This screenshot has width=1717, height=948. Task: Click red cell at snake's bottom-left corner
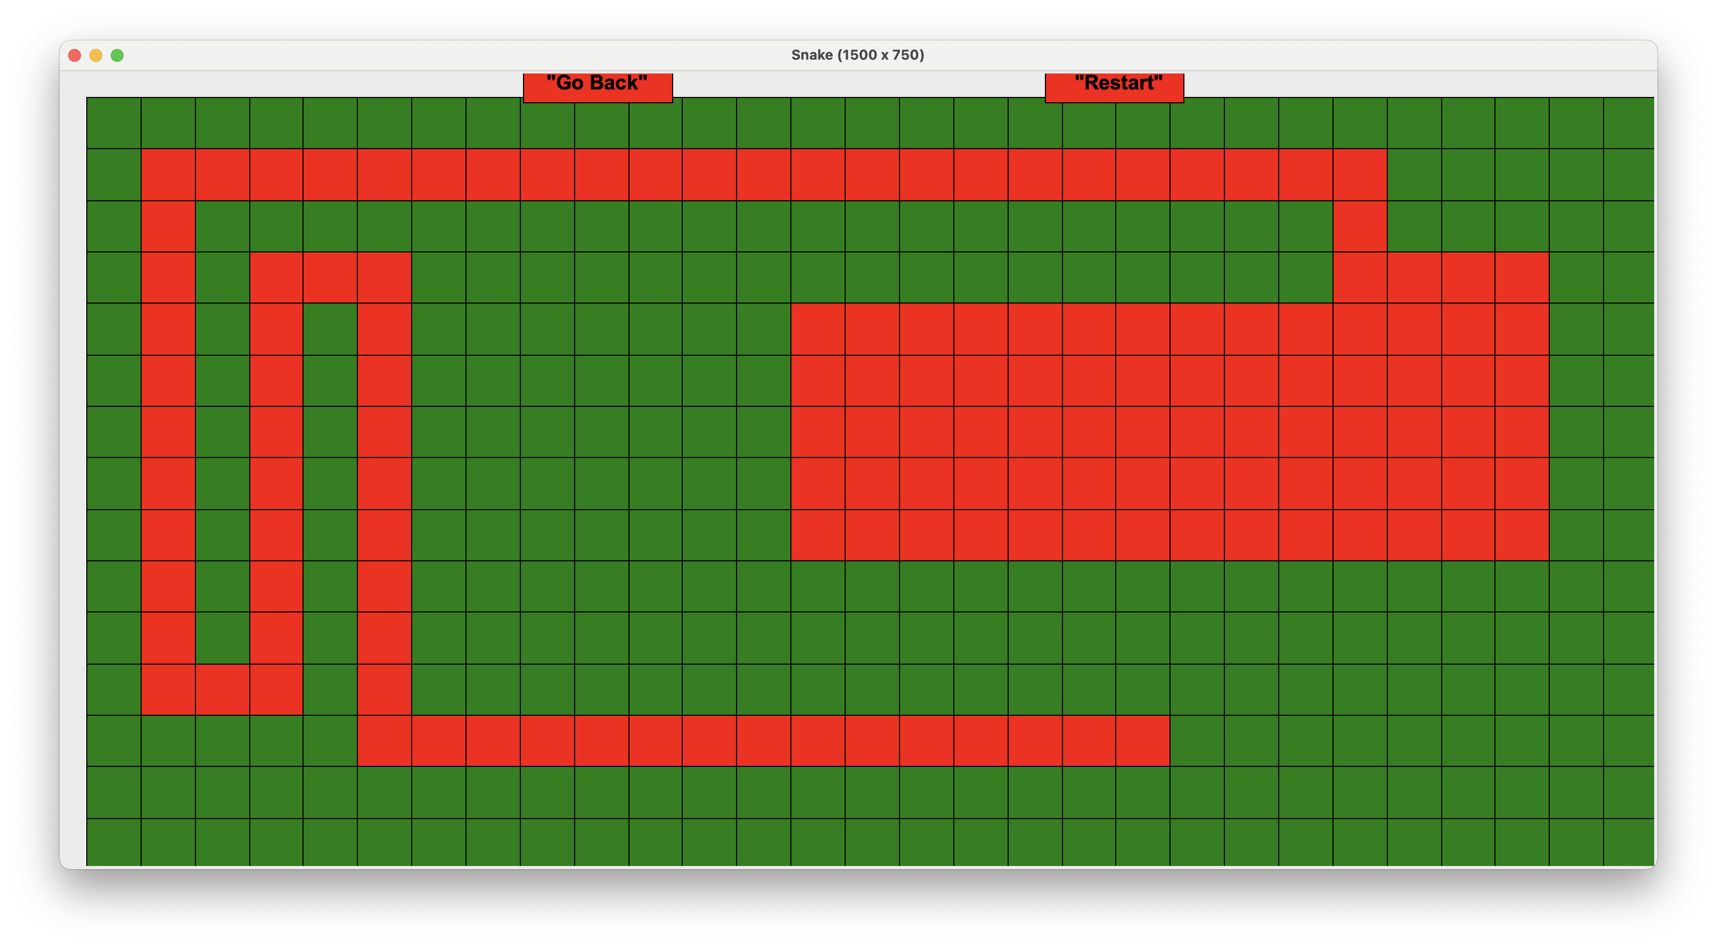tap(168, 689)
